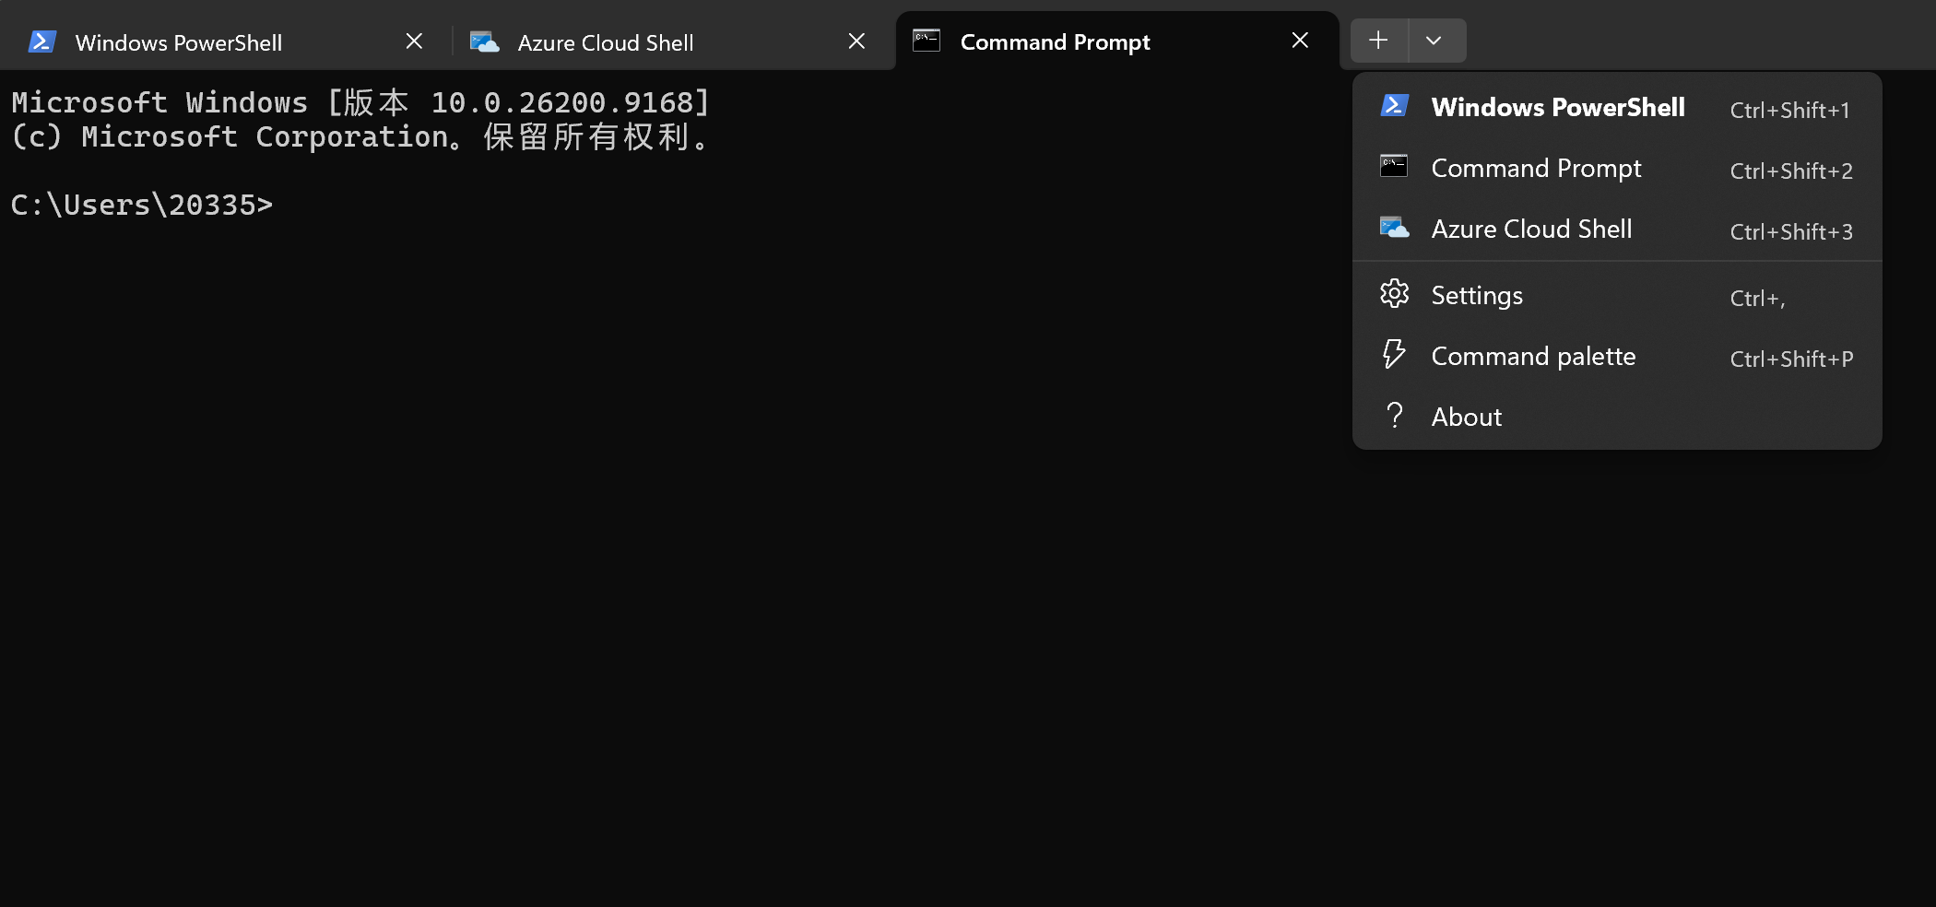Click the PowerShell icon on the first tab
The height and width of the screenshot is (907, 1936).
[x=42, y=41]
